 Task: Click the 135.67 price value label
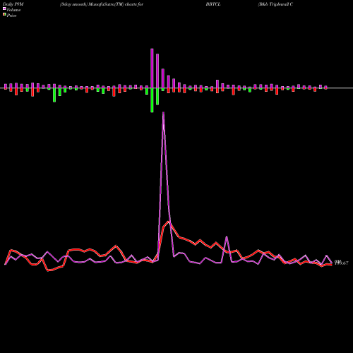(341, 263)
